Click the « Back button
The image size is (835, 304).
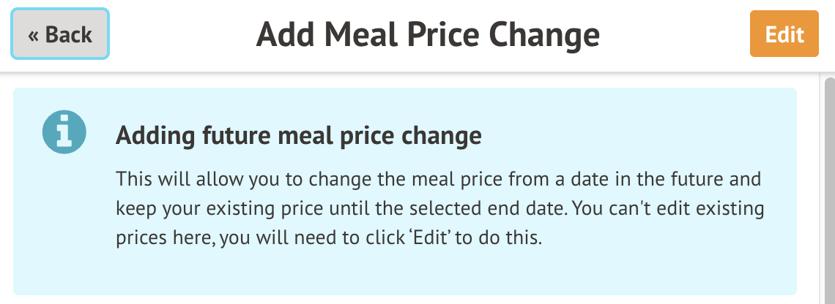point(60,34)
